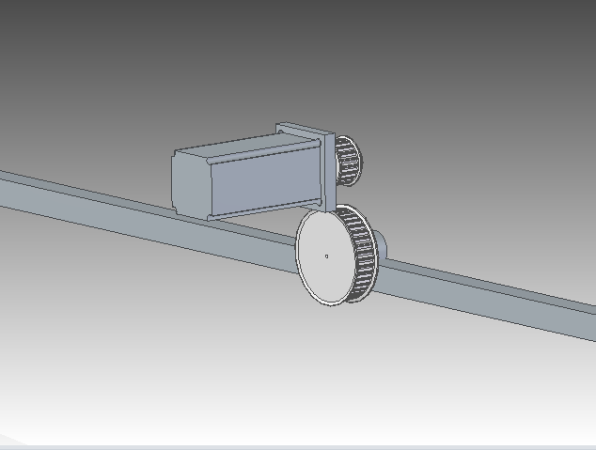Select the small toothed pulley on motor
The image size is (596, 450).
pyautogui.click(x=349, y=162)
